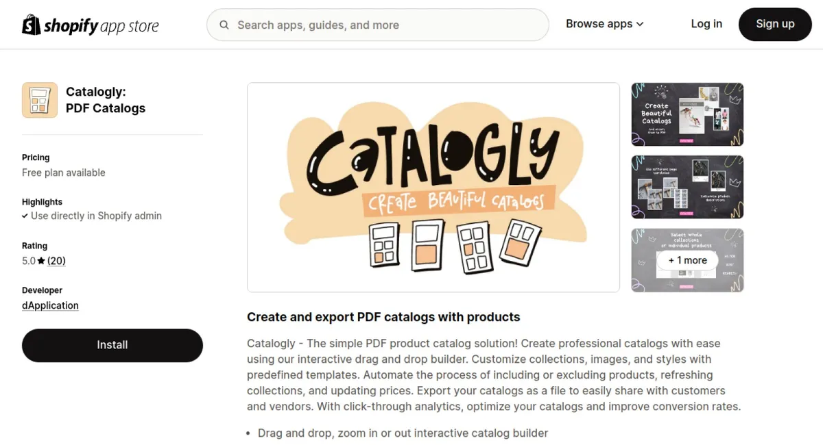View the 20 app reviews
The image size is (823, 445).
(x=56, y=260)
